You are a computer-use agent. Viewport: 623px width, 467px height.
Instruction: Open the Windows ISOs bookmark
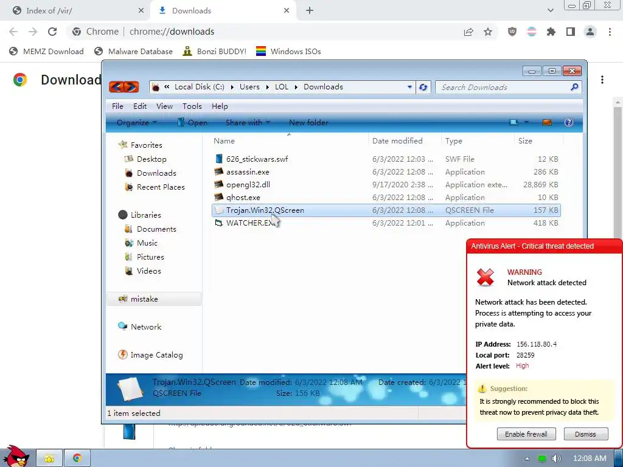click(288, 51)
